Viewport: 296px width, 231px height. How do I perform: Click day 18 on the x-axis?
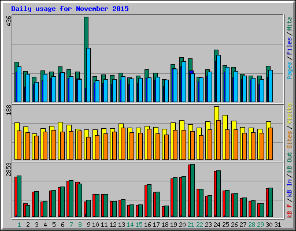165,225
